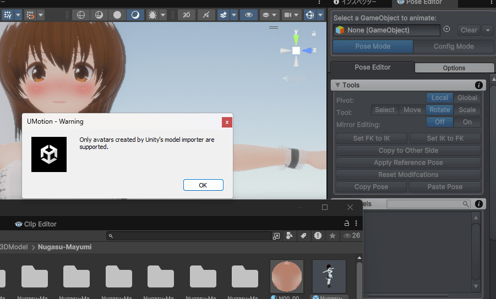This screenshot has height=299, width=496.
Task: Collapse the Tools section triangle
Action: (337, 85)
